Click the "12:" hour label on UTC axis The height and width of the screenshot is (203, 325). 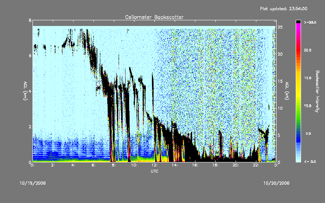[x=154, y=165]
